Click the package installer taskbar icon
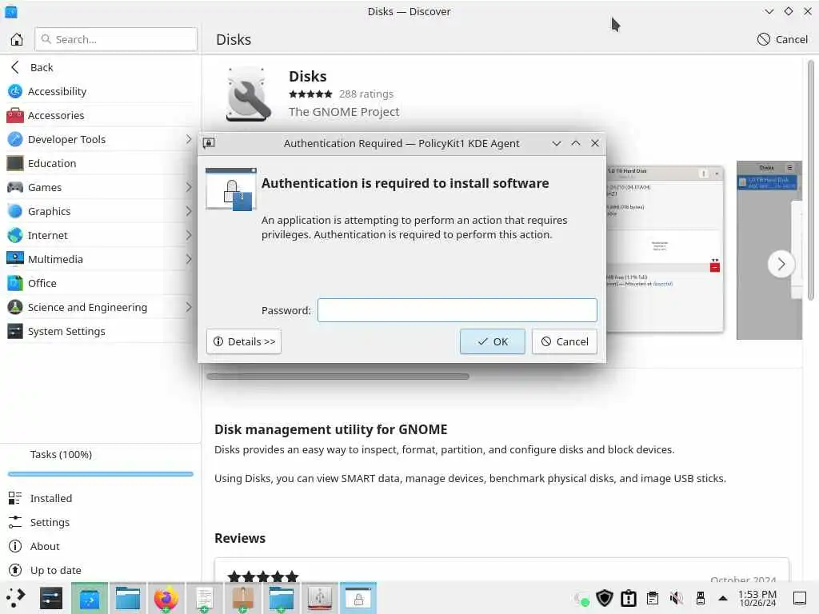Image resolution: width=819 pixels, height=614 pixels. [x=243, y=598]
